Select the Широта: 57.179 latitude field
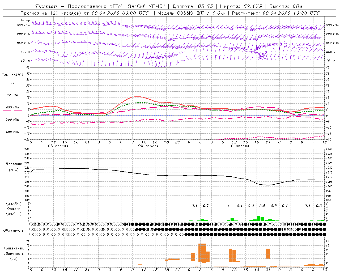 241,6
